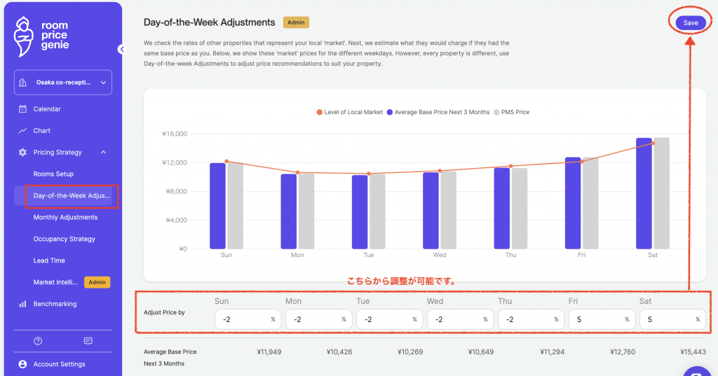Click the Chart line icon
The height and width of the screenshot is (376, 718).
(22, 131)
